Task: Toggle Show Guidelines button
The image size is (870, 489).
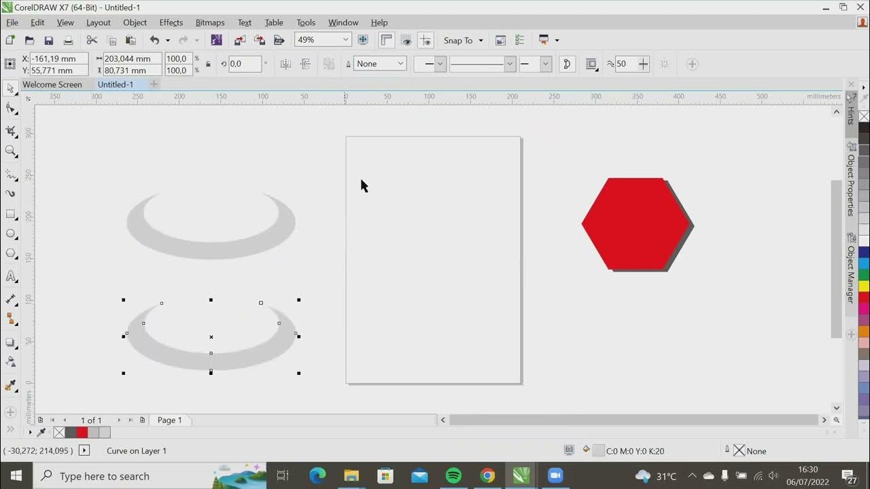Action: (x=425, y=40)
